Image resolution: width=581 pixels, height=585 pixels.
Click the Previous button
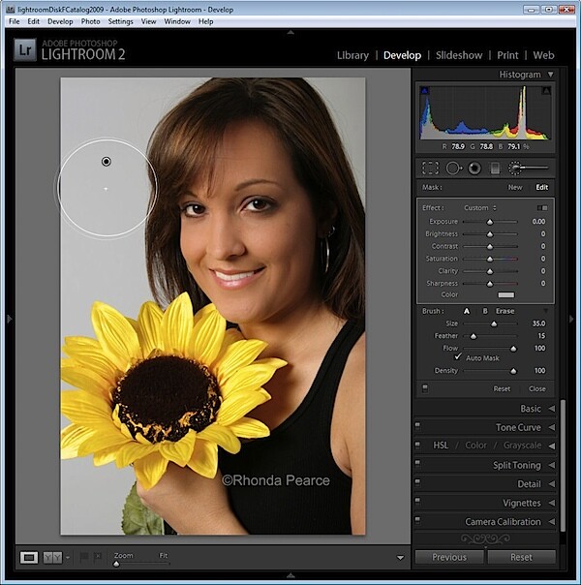coord(449,557)
